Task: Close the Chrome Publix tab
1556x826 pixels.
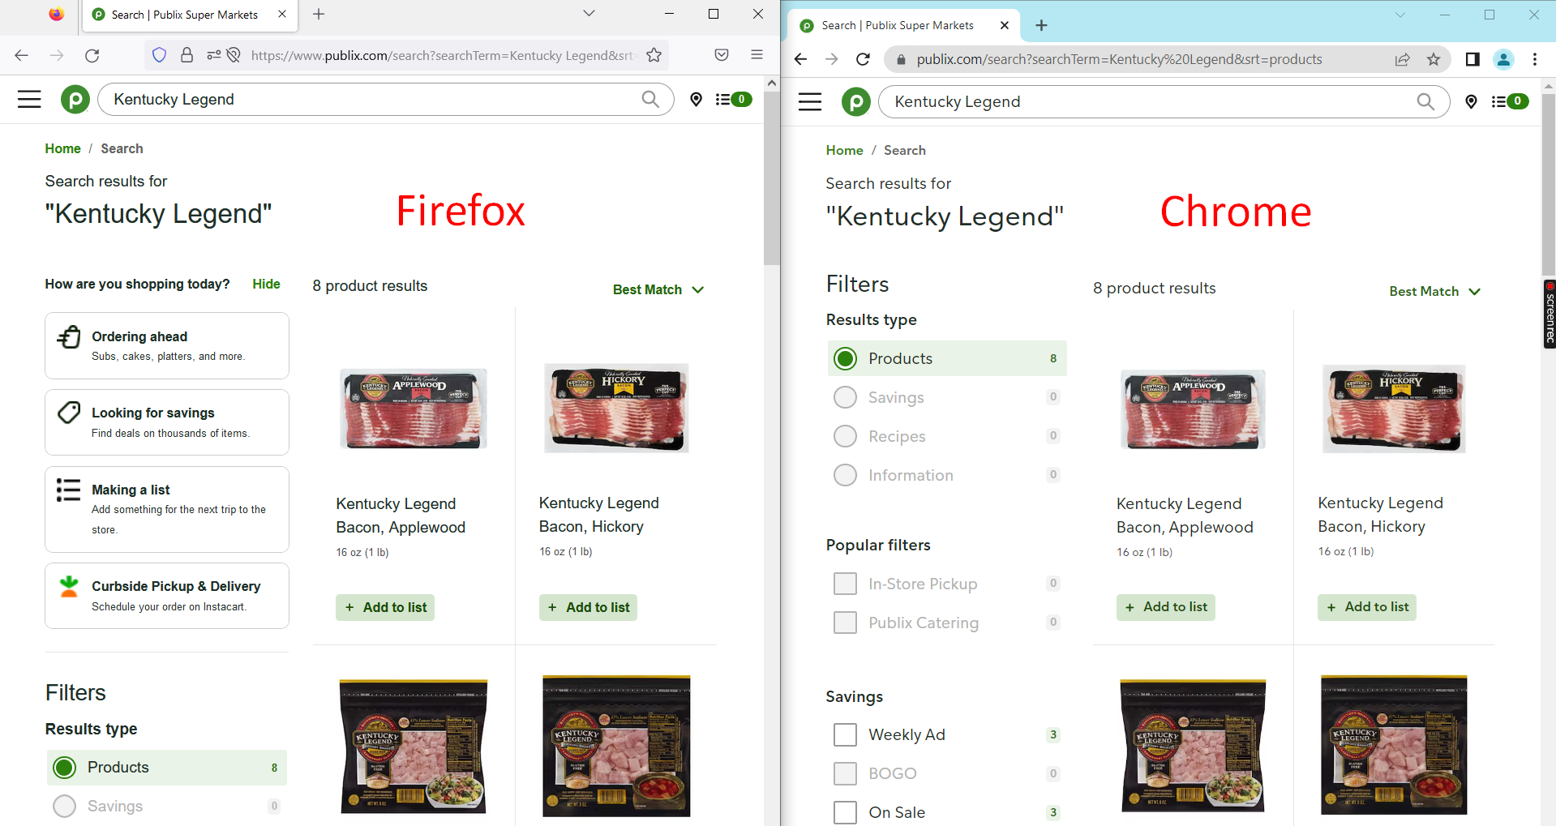Action: 1005,25
